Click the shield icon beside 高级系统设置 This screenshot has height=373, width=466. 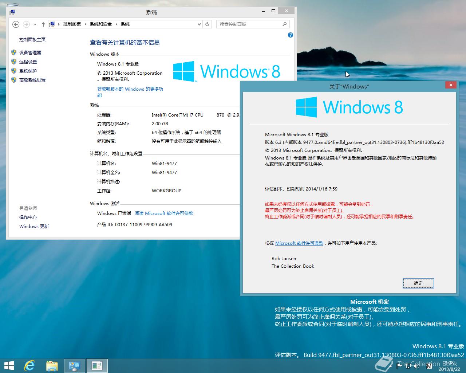pos(14,80)
